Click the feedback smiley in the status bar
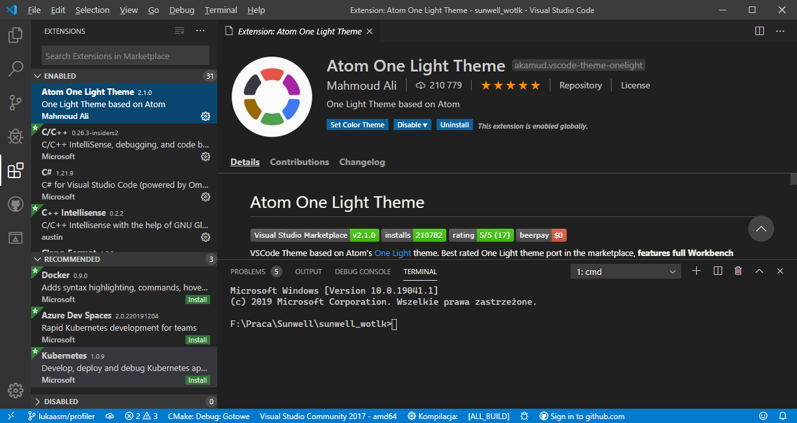The width and height of the screenshot is (797, 423). [763, 416]
